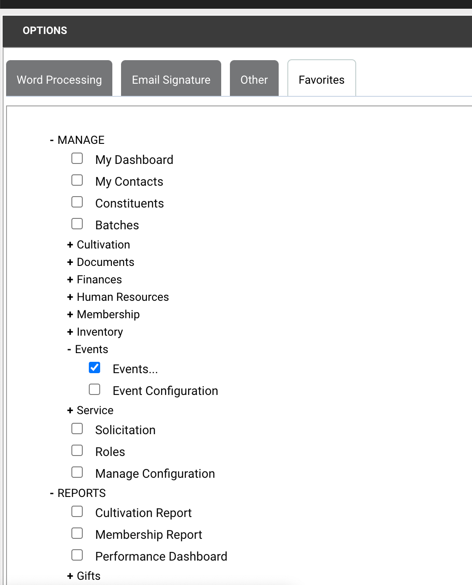Collapse the MANAGE section

coord(52,140)
